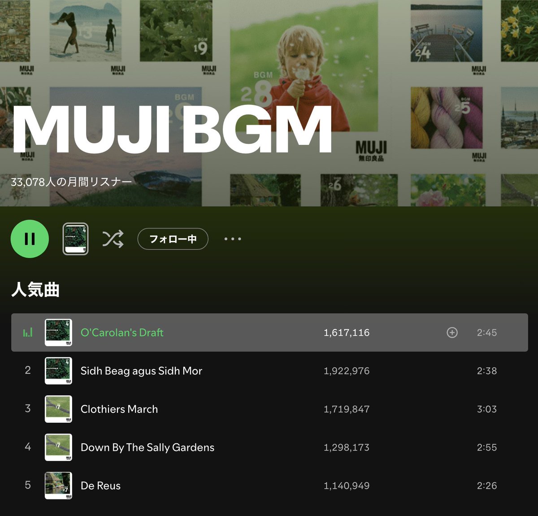Click play count 1,617,116
This screenshot has height=516, width=538.
click(347, 333)
